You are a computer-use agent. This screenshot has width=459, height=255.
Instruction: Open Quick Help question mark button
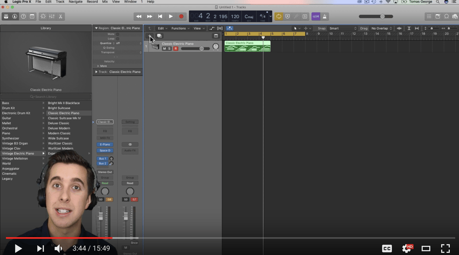pyautogui.click(x=23, y=17)
